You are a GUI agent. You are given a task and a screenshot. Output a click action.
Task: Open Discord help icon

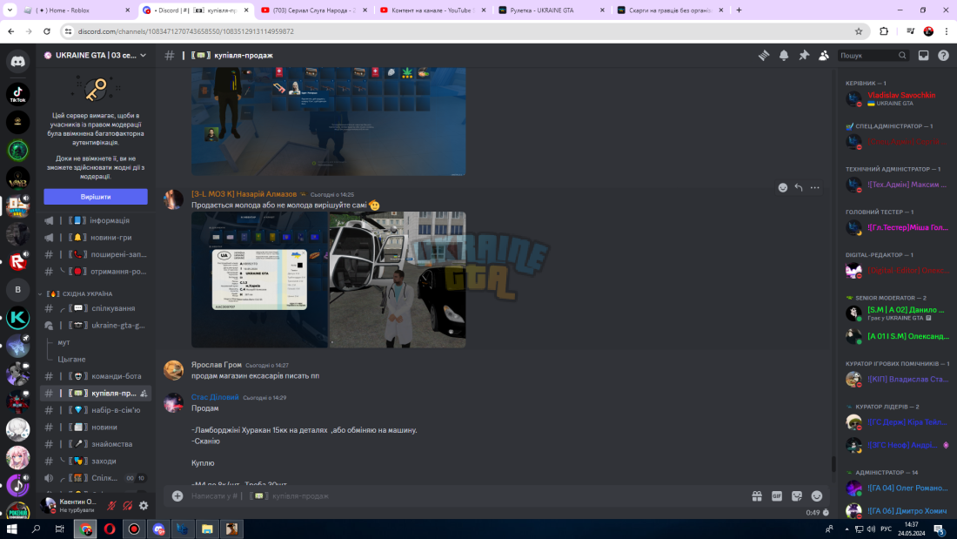944,56
